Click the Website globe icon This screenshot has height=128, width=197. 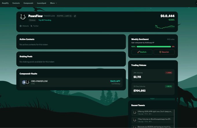[21, 26]
